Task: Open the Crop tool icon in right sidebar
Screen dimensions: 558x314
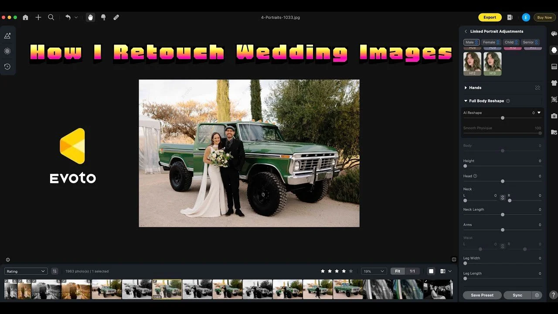Action: 554,99
